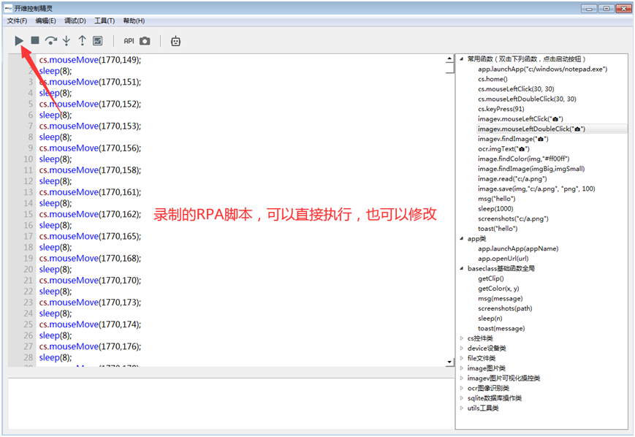Click the editor vertical scrollbar thumb
Viewport: 635px width, 437px height.
click(449, 68)
